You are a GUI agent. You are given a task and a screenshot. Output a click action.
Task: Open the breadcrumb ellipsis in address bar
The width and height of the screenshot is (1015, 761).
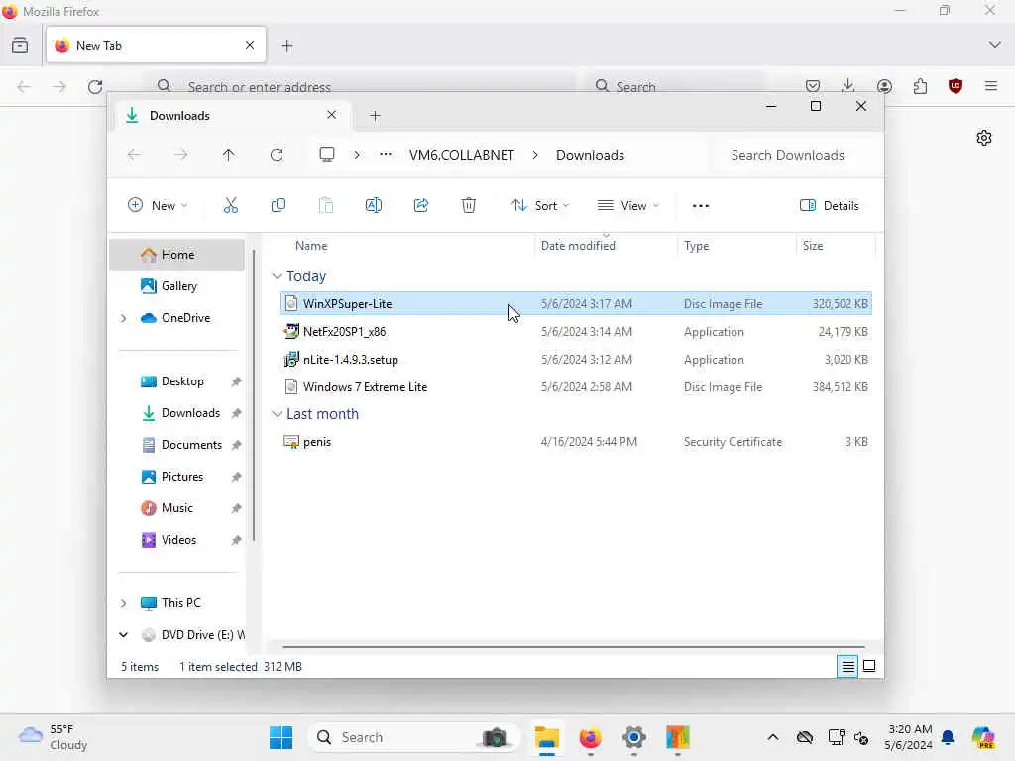tap(386, 155)
